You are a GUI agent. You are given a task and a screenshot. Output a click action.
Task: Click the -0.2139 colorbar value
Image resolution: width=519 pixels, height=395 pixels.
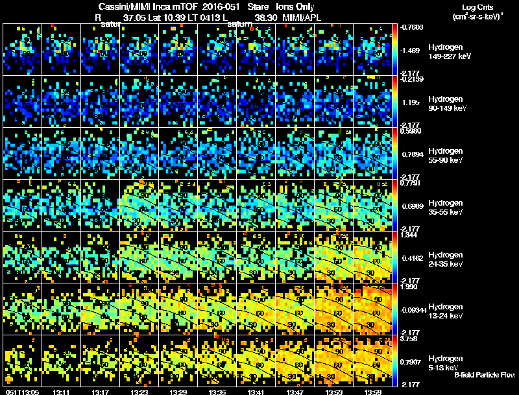tap(411, 79)
